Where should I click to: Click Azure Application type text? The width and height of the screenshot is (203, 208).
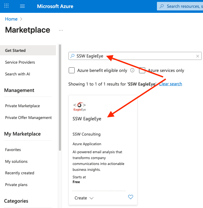coord(87,144)
